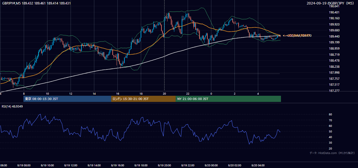This screenshot has height=168, width=358.
Task: Click hour label 18 below the price chart
Action: pos(141,94)
